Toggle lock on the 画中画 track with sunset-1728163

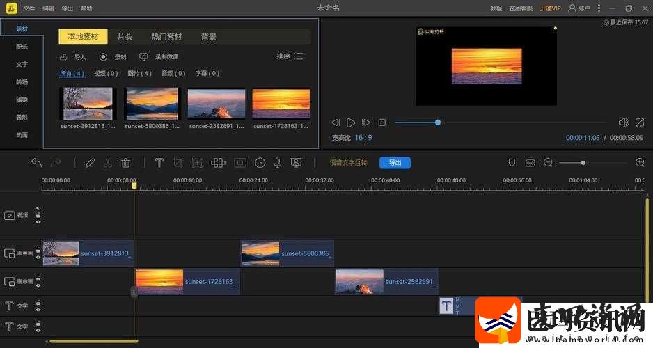tap(38, 278)
